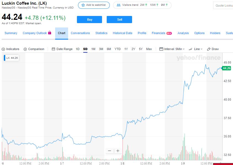Switch to the Statistics tab
The image size is (233, 165).
point(101,33)
